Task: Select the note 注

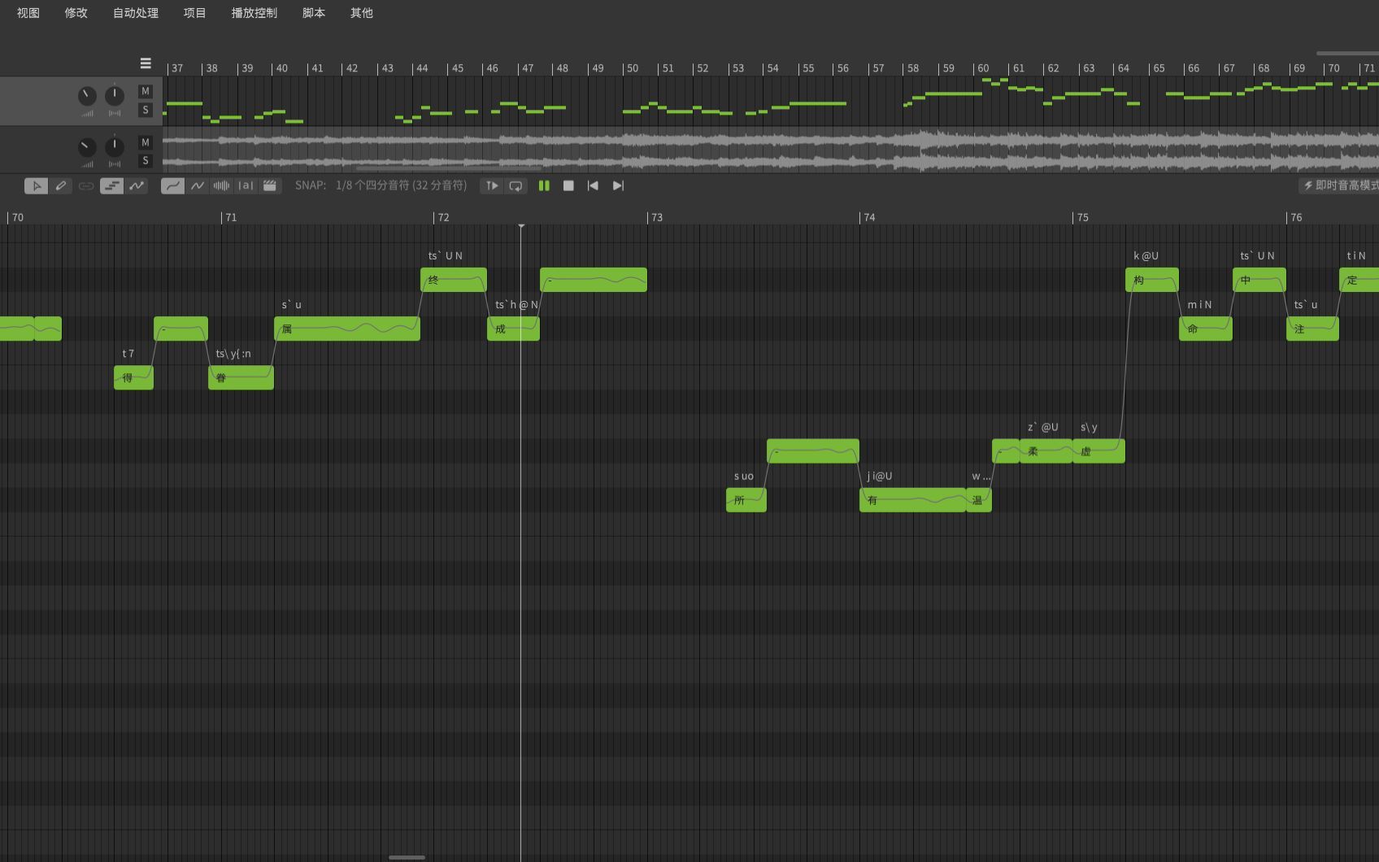Action: [x=1312, y=329]
